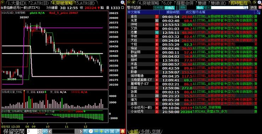262x134 pixels.
Task: Toggle the 警示 search mode button
Action: 207,8
